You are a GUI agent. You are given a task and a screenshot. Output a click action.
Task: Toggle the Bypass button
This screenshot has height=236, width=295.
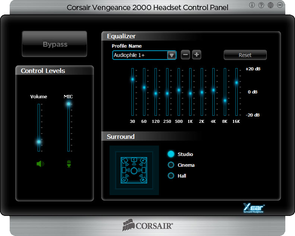(x=54, y=44)
